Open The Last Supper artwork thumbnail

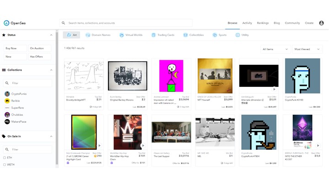[x=171, y=132]
